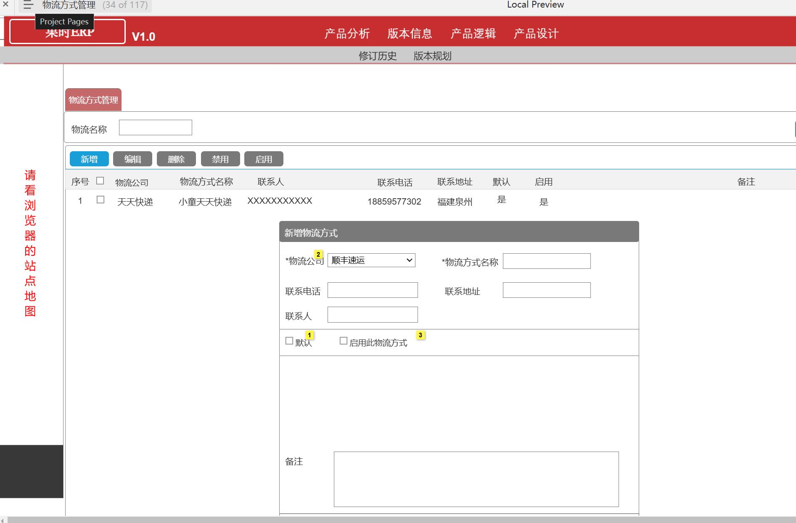
Task: Click the 联系电话 input field
Action: click(x=373, y=290)
